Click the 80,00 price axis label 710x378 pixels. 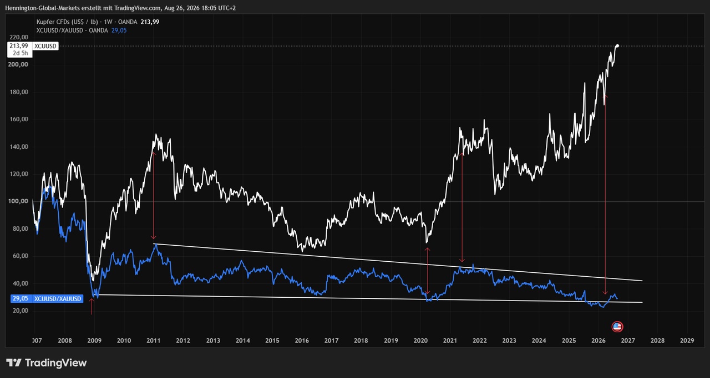(x=21, y=229)
